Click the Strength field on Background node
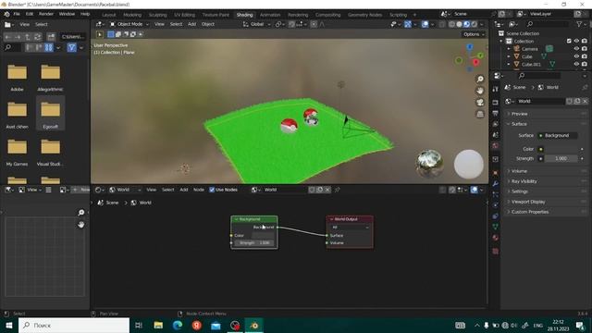592x333 pixels. click(x=254, y=243)
